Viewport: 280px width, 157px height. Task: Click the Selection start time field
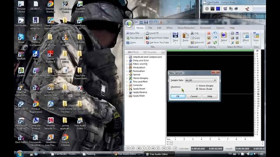pyautogui.click(x=198, y=149)
